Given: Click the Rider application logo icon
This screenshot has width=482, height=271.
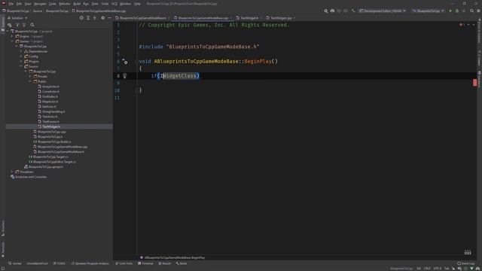Looking at the screenshot, I should (x=4, y=4).
